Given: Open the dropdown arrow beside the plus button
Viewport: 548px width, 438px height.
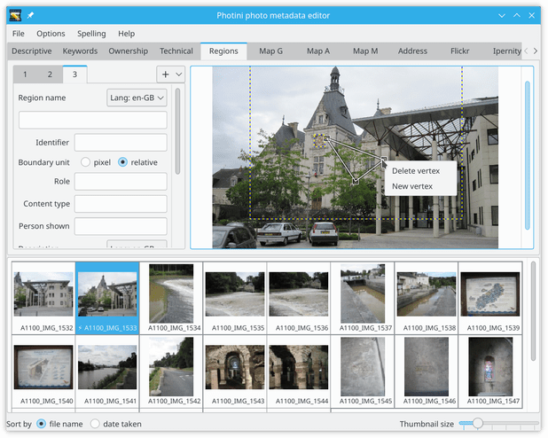Looking at the screenshot, I should click(178, 74).
